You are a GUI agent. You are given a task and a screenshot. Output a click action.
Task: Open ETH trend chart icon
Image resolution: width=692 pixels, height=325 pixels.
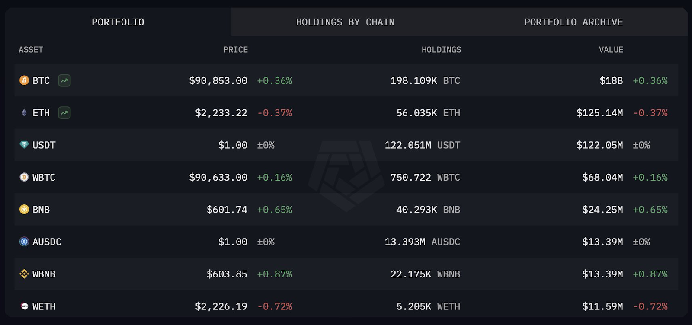click(64, 113)
